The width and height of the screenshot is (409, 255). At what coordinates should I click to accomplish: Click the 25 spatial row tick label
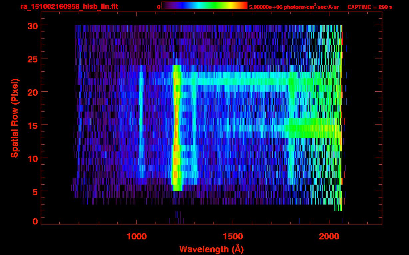[x=32, y=59]
